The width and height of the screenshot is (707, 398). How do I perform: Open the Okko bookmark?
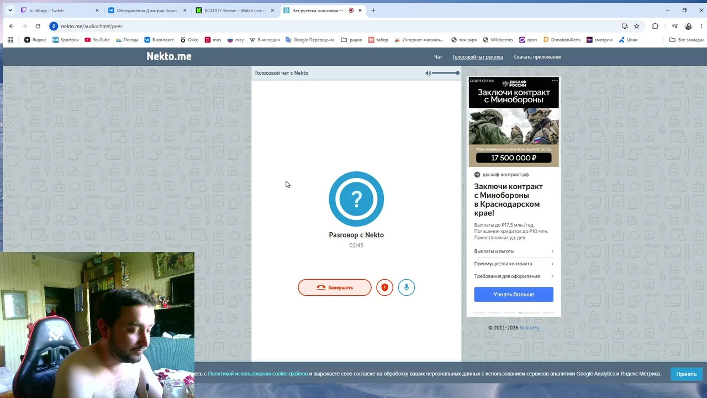[189, 40]
